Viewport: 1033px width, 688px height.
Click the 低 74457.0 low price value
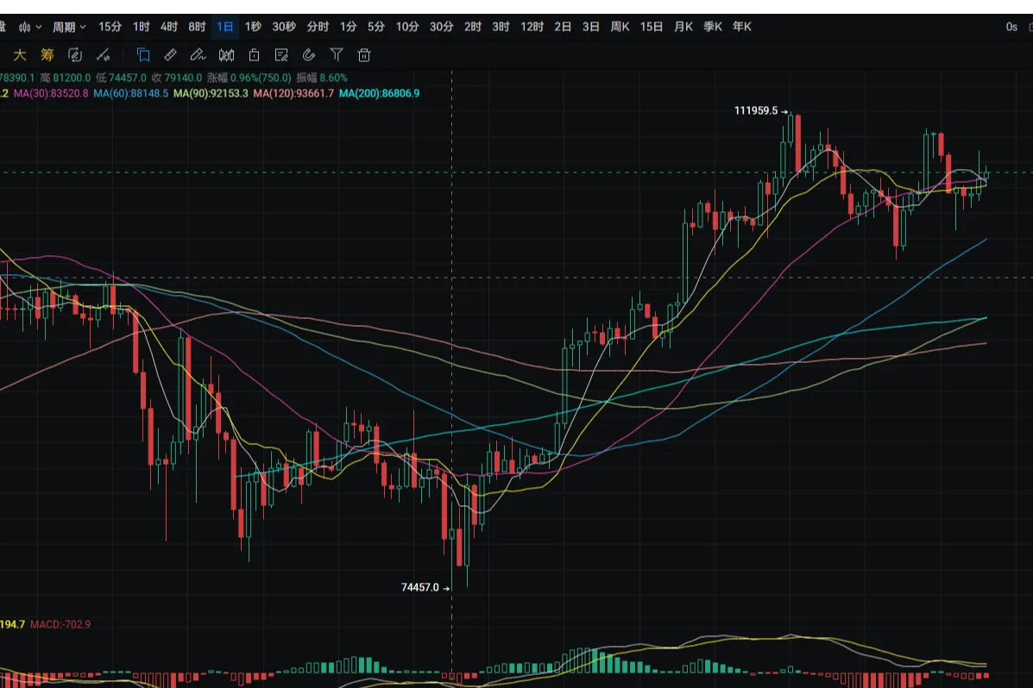point(121,78)
